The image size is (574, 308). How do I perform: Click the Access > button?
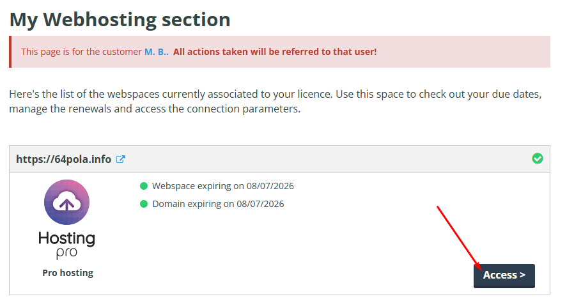click(504, 275)
